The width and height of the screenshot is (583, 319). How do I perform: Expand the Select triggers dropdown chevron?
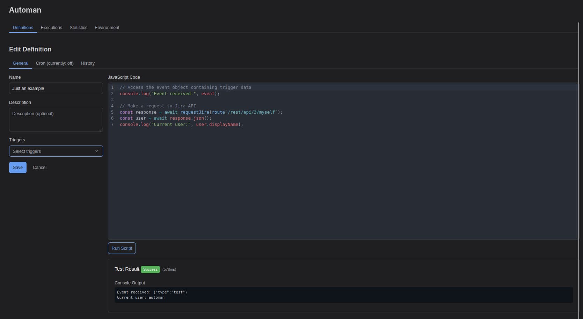coord(96,151)
